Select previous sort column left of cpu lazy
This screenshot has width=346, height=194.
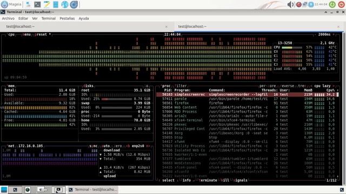311,86
